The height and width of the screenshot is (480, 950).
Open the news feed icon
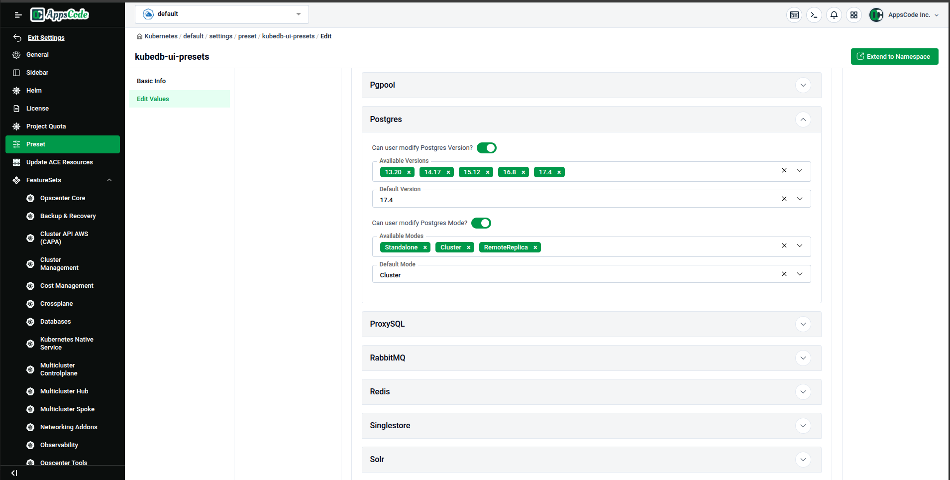pos(794,15)
